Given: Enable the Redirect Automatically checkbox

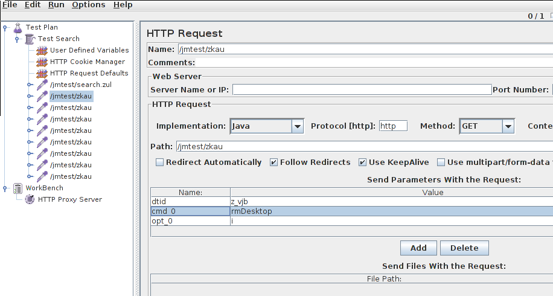Looking at the screenshot, I should tap(160, 162).
